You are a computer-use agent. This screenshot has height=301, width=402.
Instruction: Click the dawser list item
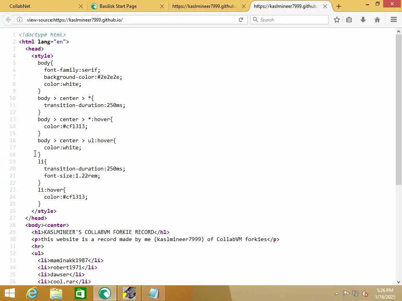tap(61, 274)
